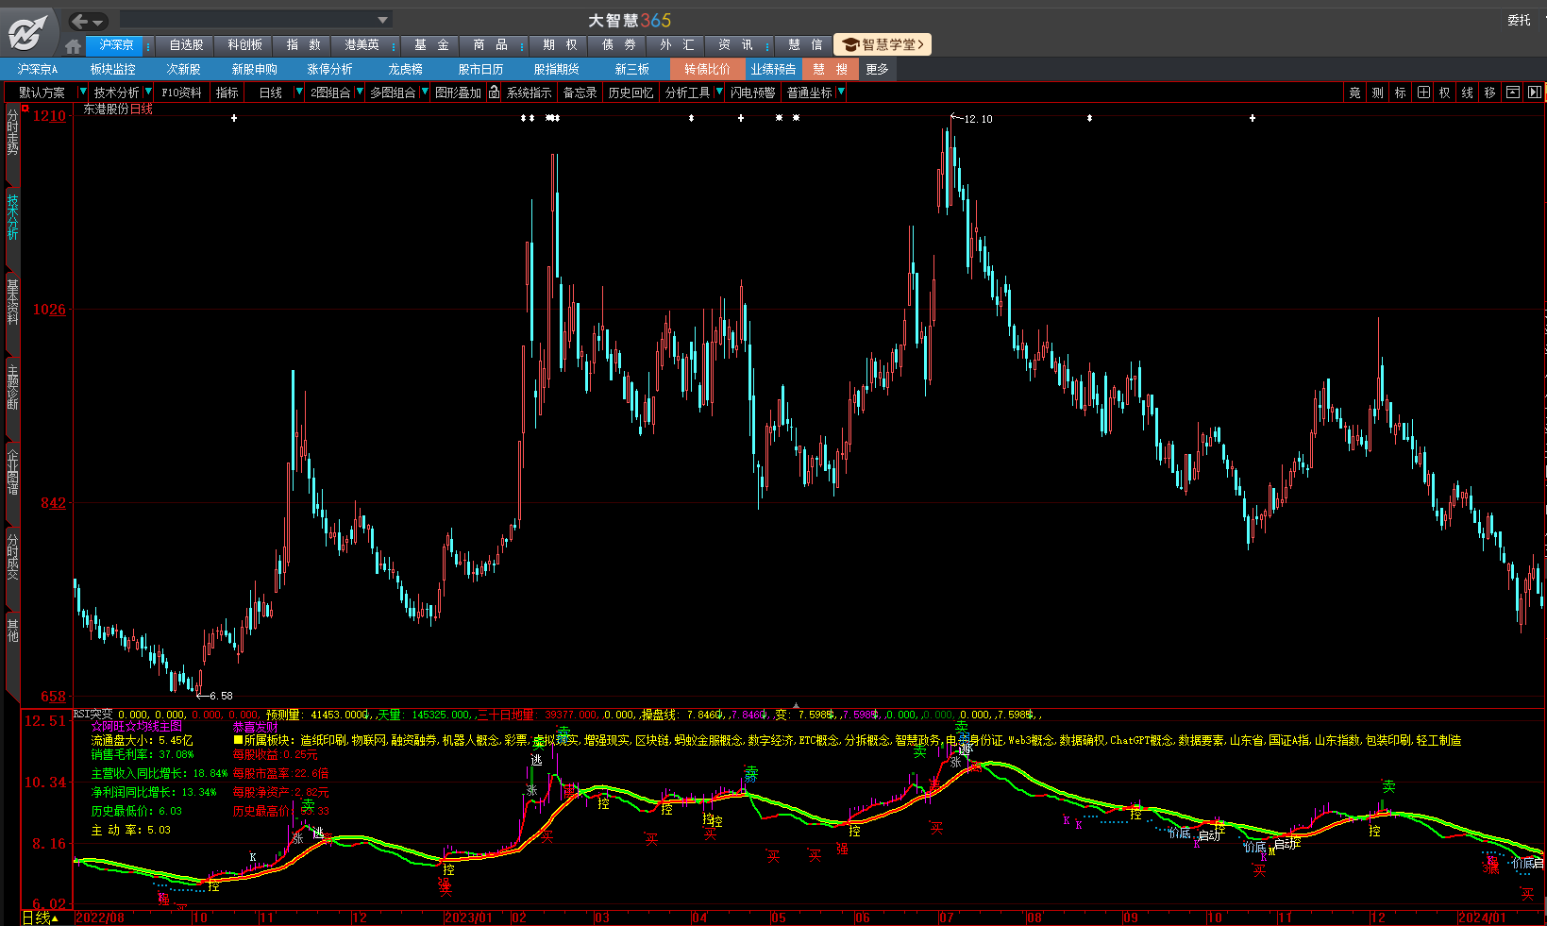This screenshot has width=1547, height=926.
Task: Click the 2023/01 timeline label
Action: coord(468,918)
